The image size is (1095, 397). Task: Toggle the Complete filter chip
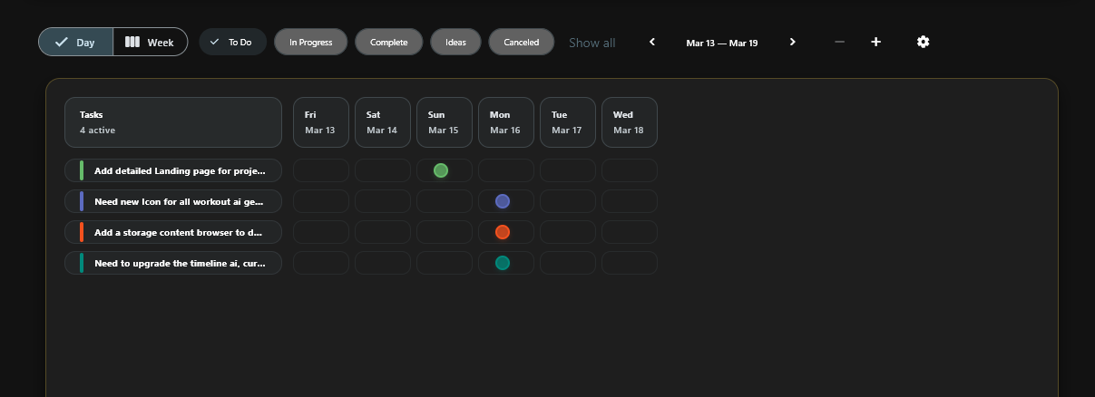(x=388, y=42)
